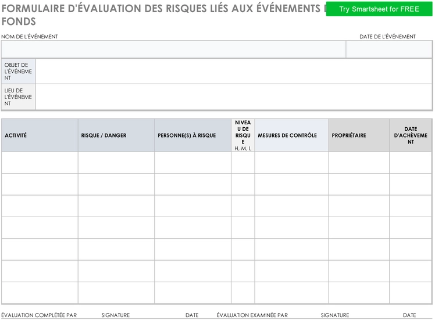Click the ÉVALUATION COMPLÉTÉE PAR label
This screenshot has width=435, height=320.
pos(39,315)
